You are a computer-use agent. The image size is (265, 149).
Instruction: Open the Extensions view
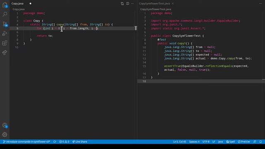tap(5, 43)
